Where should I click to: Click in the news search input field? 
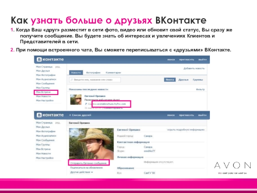pyautogui.click(x=95, y=80)
